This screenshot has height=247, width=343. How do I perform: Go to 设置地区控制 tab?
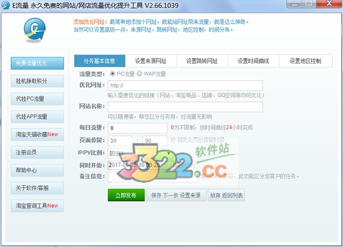[306, 61]
